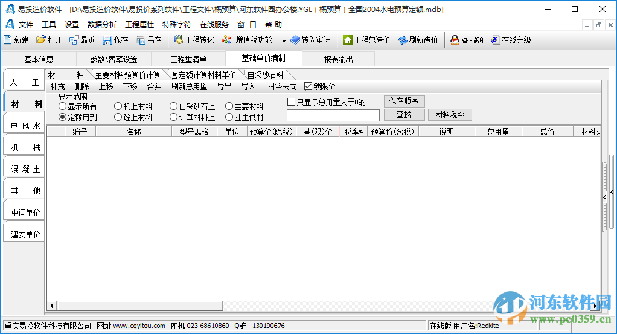Select 计算材料上 radio button
This screenshot has width=617, height=334.
pos(173,117)
